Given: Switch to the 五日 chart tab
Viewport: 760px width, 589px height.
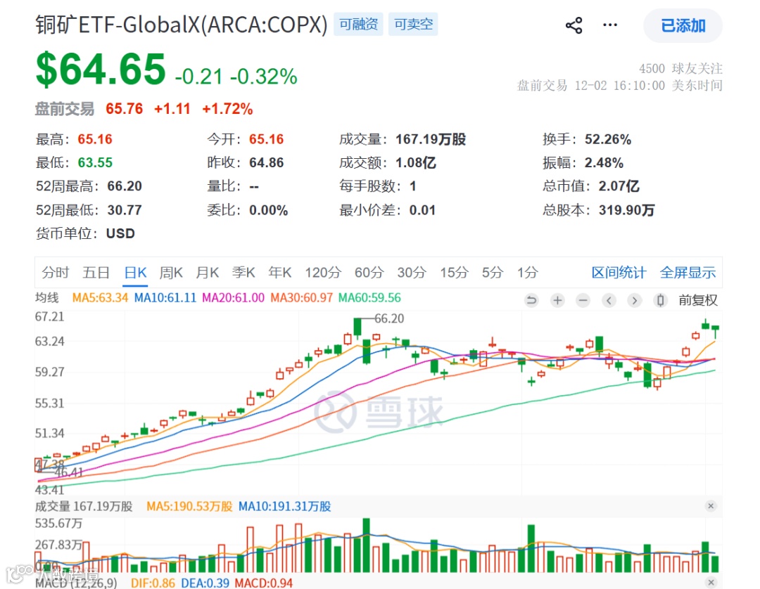Looking at the screenshot, I should 96,273.
